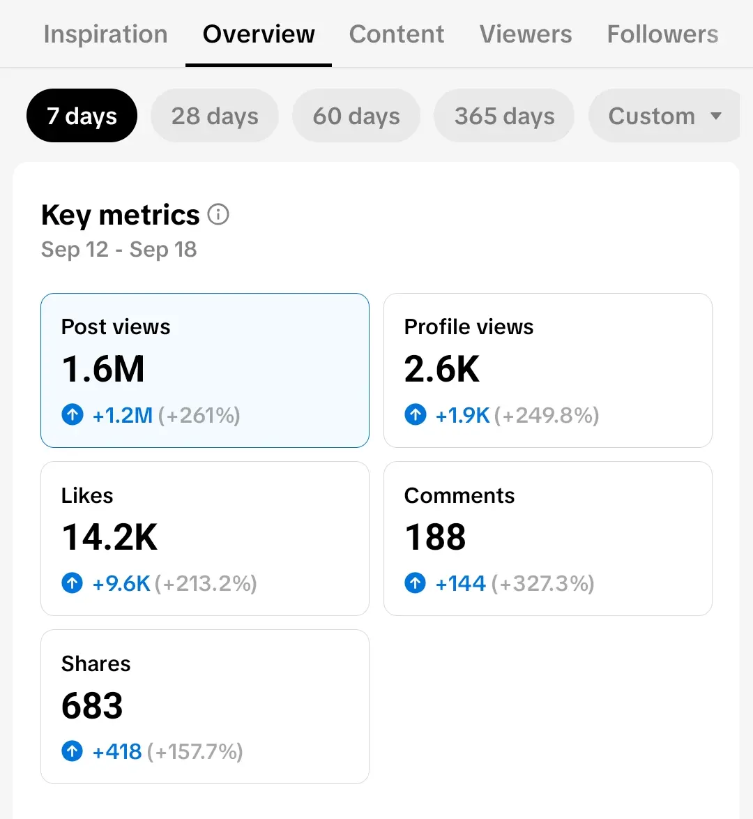
Task: Open the Custom date range dropdown
Action: 664,115
